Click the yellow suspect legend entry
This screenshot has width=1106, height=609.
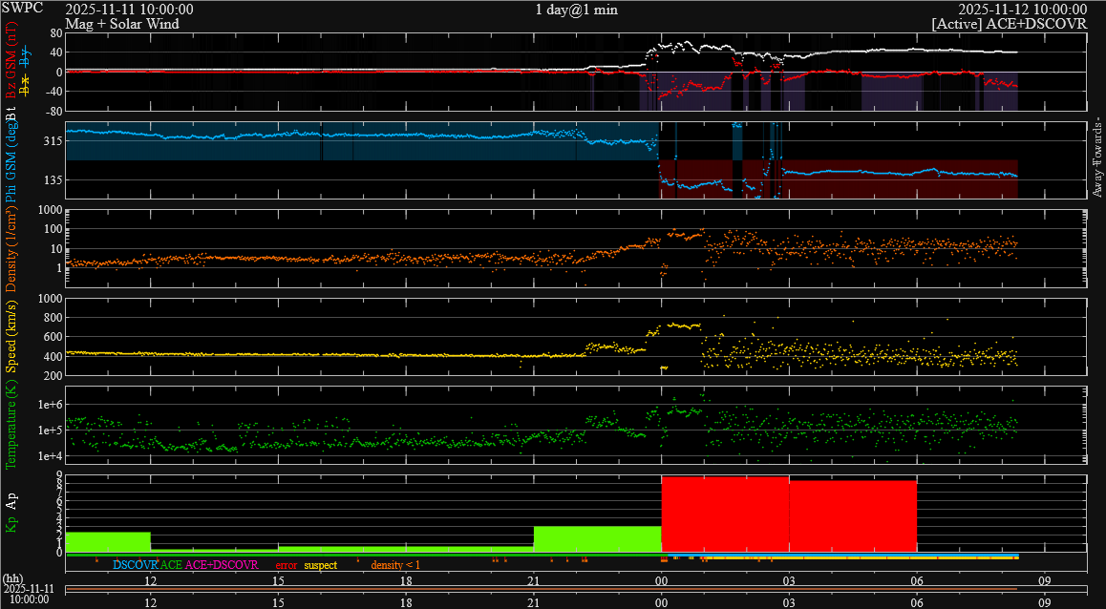[320, 565]
